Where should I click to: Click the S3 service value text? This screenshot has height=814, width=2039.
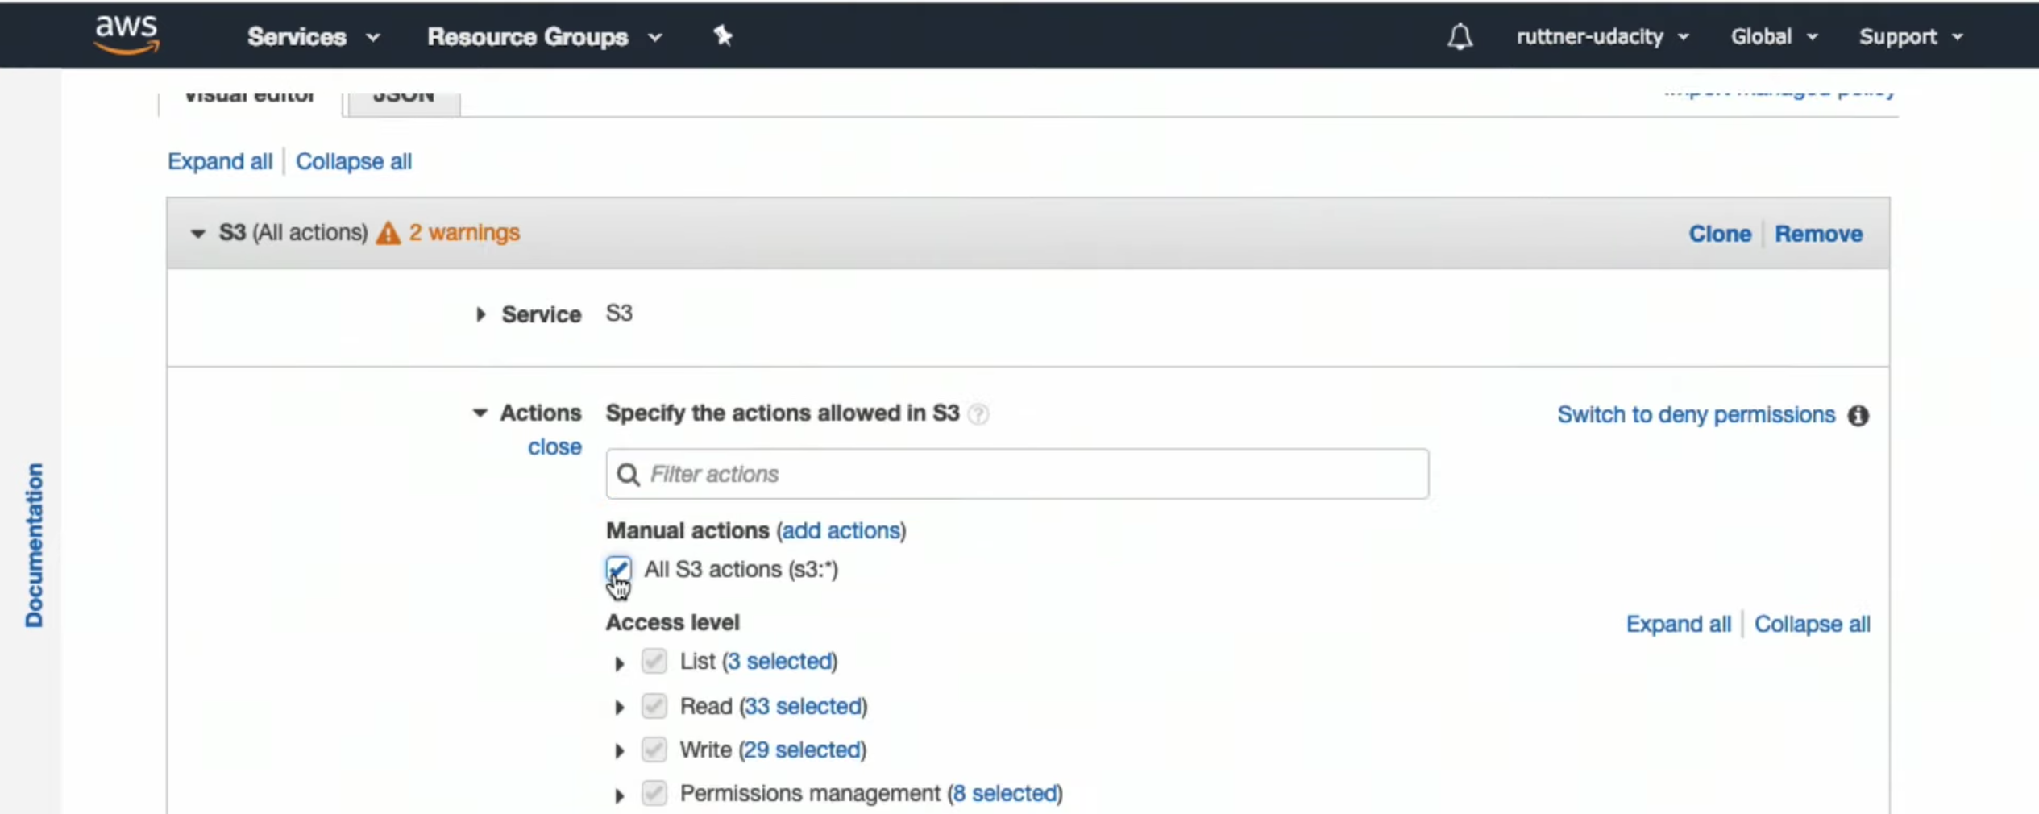click(x=619, y=313)
